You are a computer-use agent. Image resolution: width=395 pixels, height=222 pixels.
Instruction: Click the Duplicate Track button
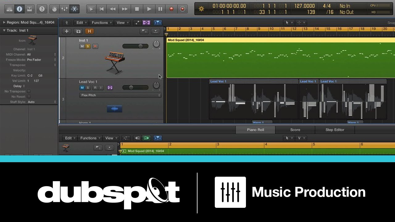78,31
